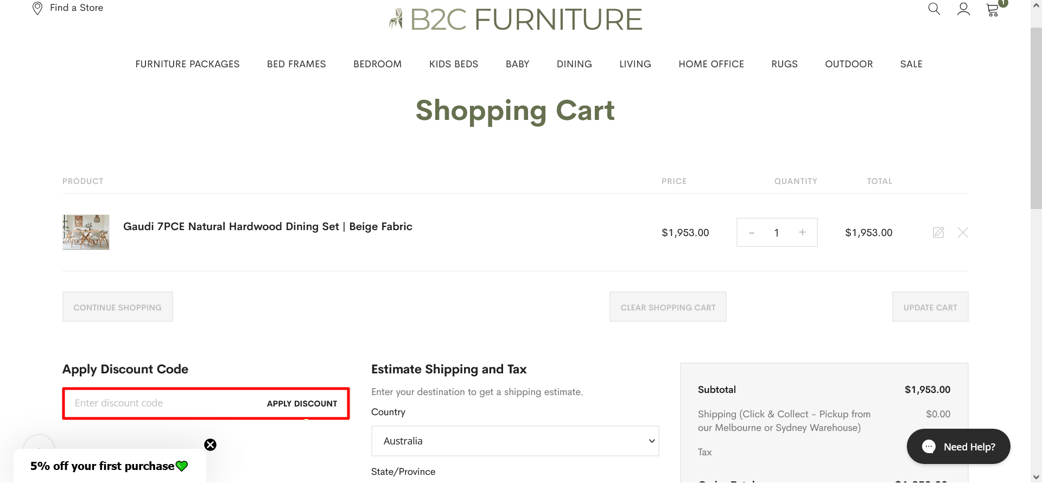Open Gaudi 7PCE Natural Hardwood Dining Set link
1042x483 pixels.
[x=268, y=227]
